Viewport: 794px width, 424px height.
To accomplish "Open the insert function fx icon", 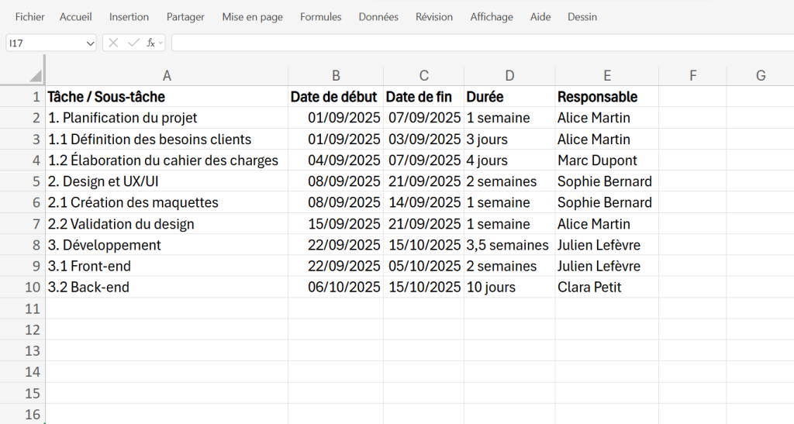I will (x=150, y=43).
